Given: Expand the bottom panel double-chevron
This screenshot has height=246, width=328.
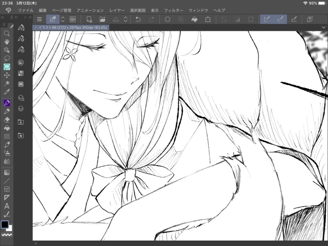Looking at the screenshot, I should (36, 244).
